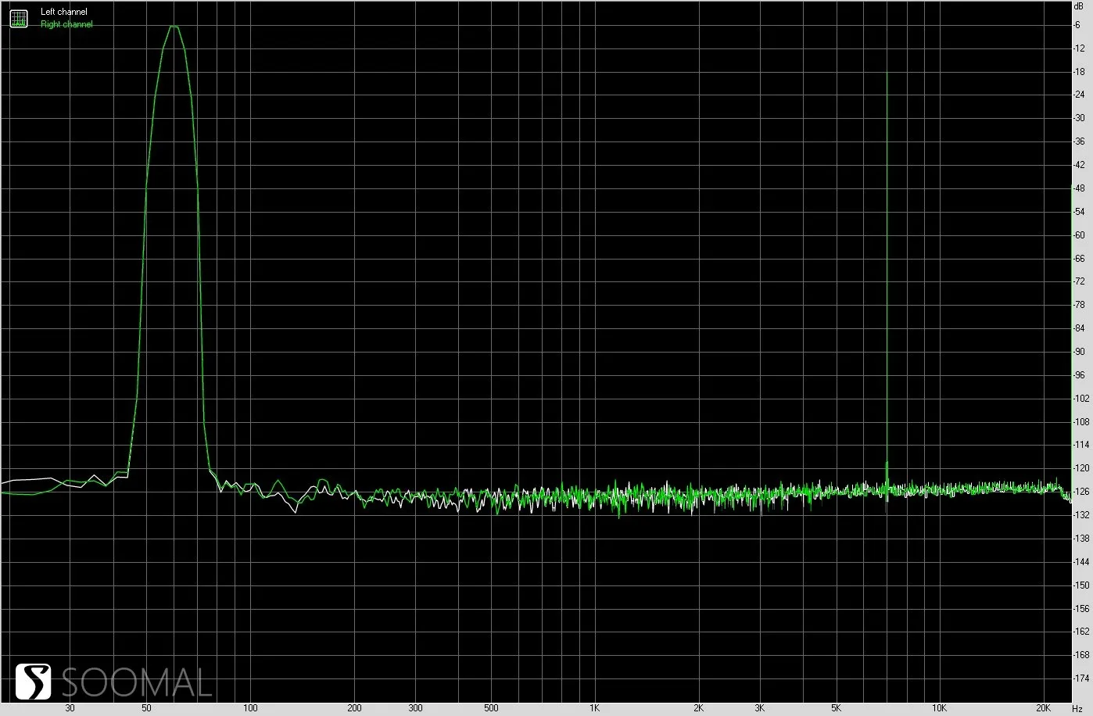
Task: Click the '20K' frequency axis label
Action: (x=1043, y=708)
